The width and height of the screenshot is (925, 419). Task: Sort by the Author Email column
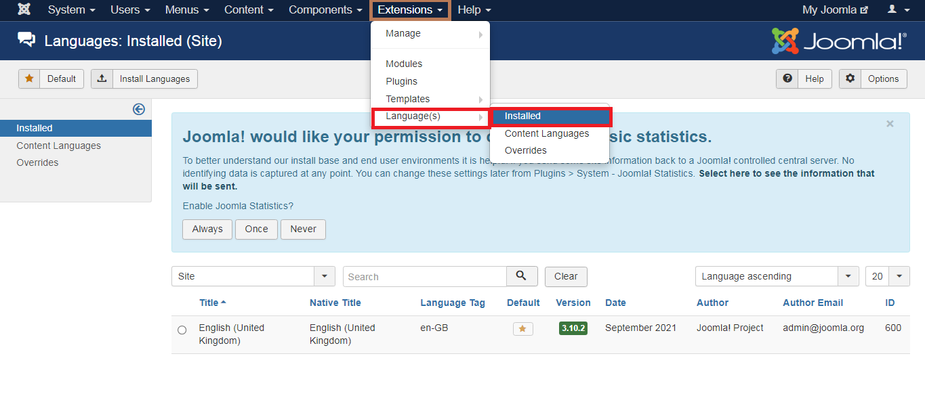(813, 303)
